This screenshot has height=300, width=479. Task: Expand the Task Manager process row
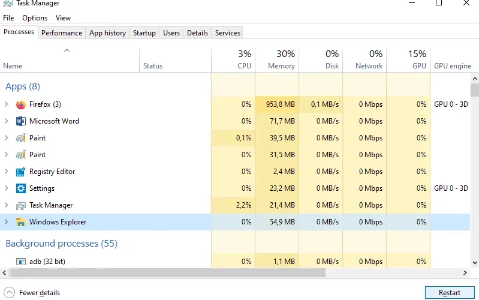[x=7, y=205]
